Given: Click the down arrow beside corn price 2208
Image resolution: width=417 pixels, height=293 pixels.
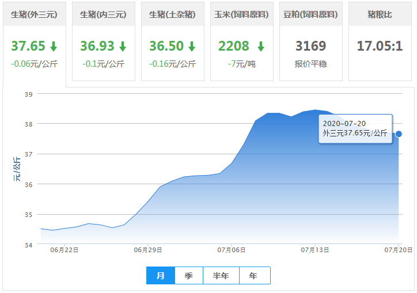Looking at the screenshot, I should point(261,47).
